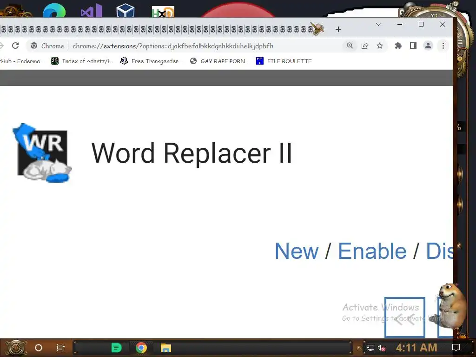Close the Chrome window

click(x=443, y=24)
